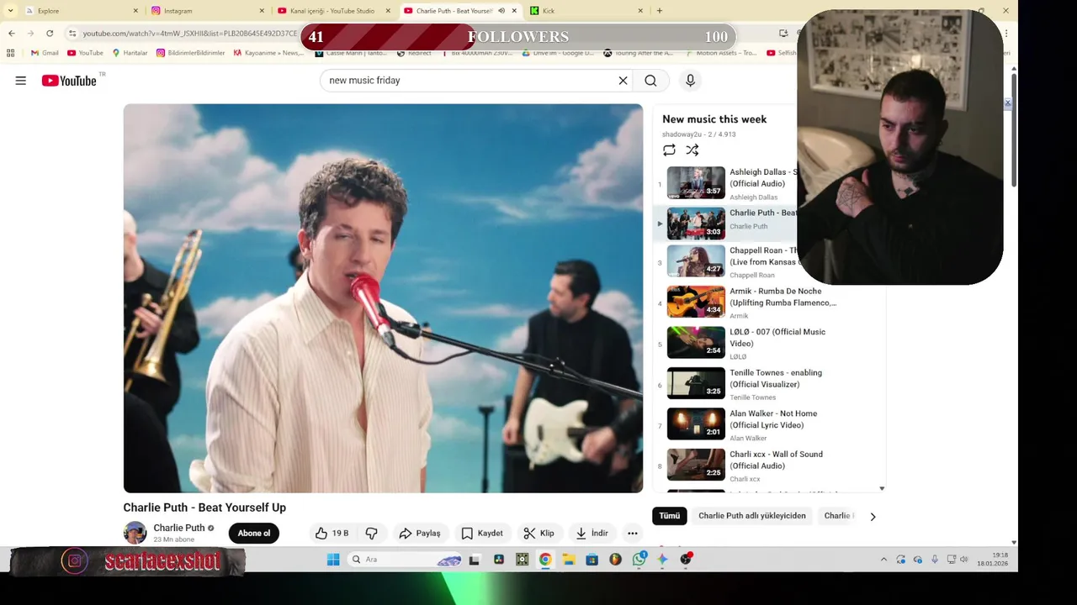Mute the Charlie Puth tab audio
The height and width of the screenshot is (605, 1077).
501,11
